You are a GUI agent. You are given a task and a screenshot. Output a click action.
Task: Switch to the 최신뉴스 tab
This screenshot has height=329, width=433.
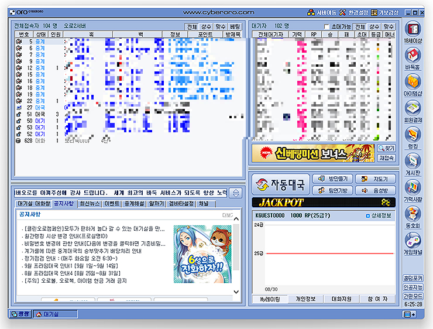tap(90, 204)
